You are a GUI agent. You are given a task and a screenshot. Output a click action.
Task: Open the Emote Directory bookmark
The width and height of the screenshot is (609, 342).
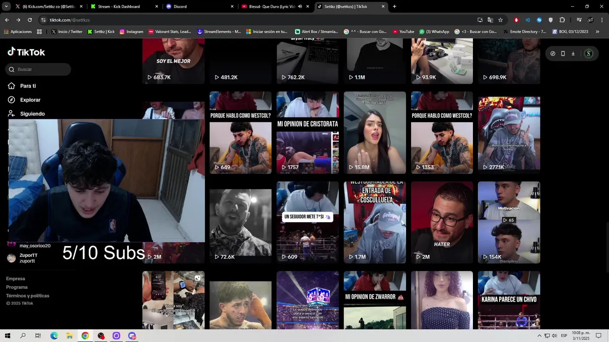524,32
